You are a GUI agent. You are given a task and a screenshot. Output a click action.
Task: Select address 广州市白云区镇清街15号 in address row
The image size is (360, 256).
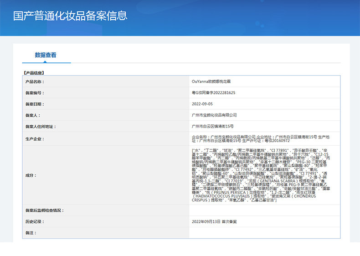213,126
